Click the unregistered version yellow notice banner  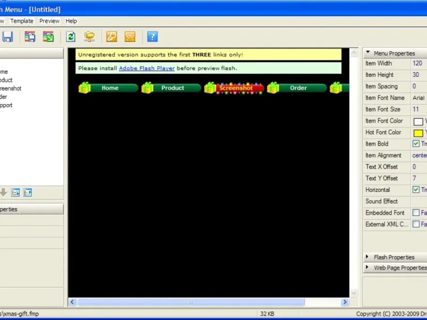pyautogui.click(x=208, y=54)
